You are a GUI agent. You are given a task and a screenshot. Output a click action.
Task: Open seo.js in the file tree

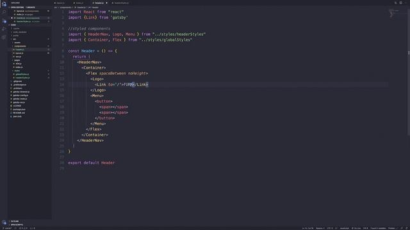tap(18, 57)
